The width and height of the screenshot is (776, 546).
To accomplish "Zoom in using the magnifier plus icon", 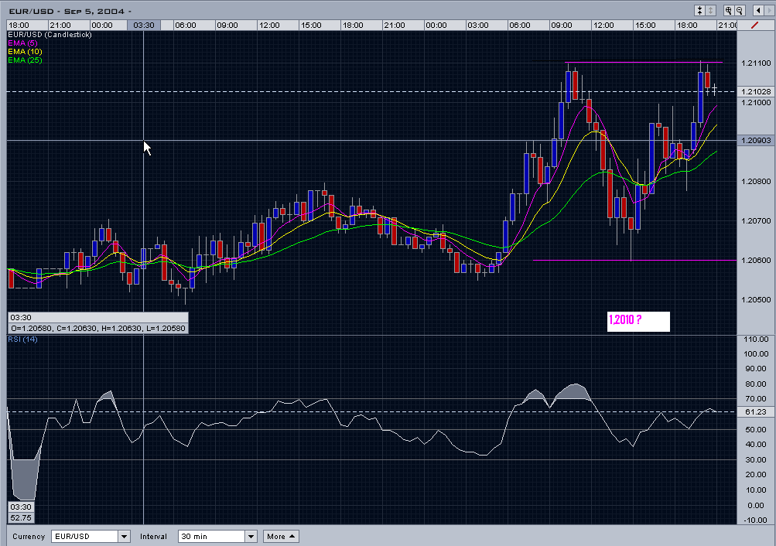I will [729, 10].
